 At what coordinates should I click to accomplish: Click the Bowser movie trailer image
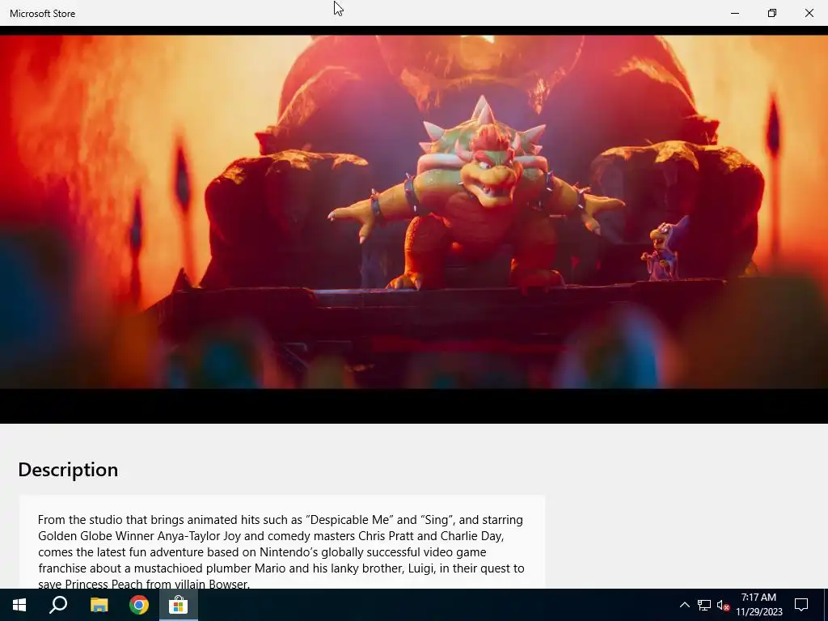[414, 212]
